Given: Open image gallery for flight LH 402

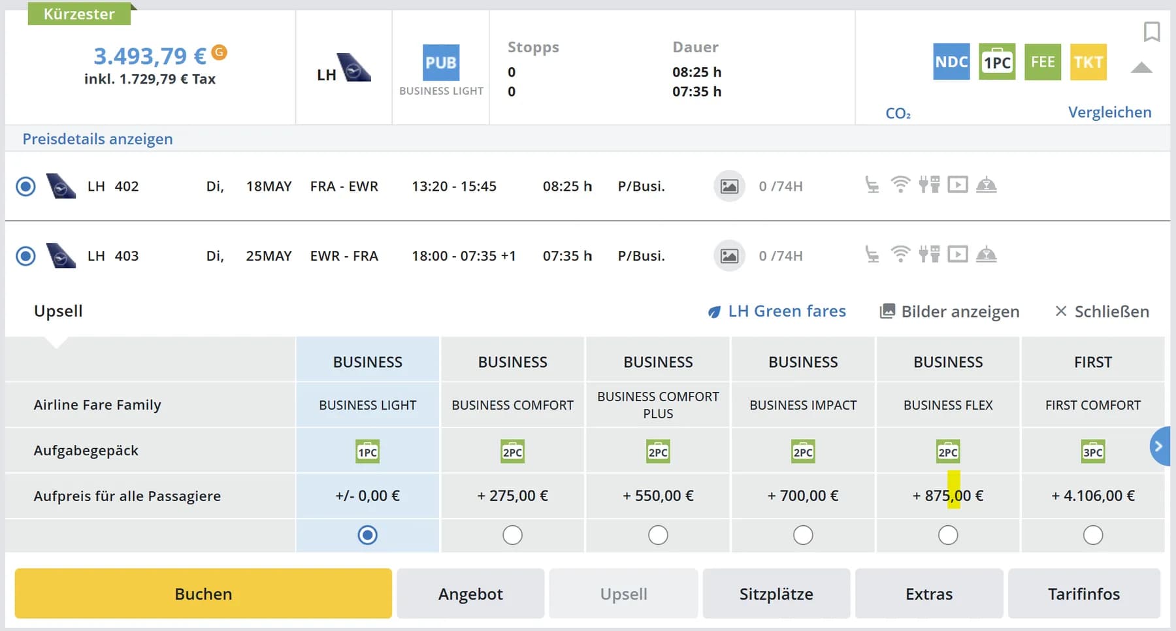Looking at the screenshot, I should [x=729, y=187].
